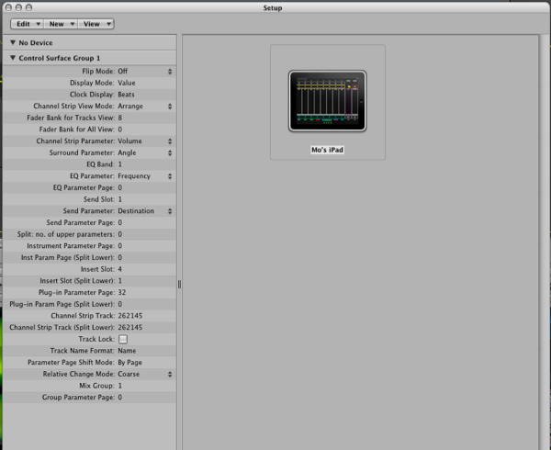Viewport: 551px width, 450px height.
Task: Enable the Track Lock checkbox
Action: click(122, 340)
